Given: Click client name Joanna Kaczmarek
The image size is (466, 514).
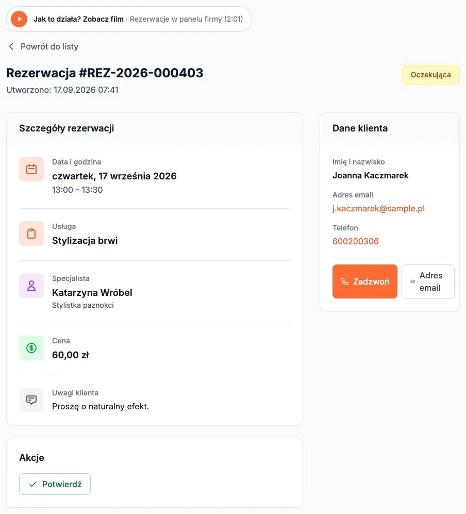Looking at the screenshot, I should pyautogui.click(x=370, y=175).
